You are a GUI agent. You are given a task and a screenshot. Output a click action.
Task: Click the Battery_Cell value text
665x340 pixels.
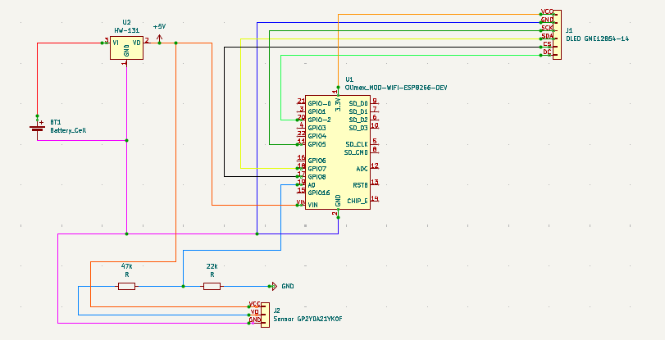(x=68, y=129)
